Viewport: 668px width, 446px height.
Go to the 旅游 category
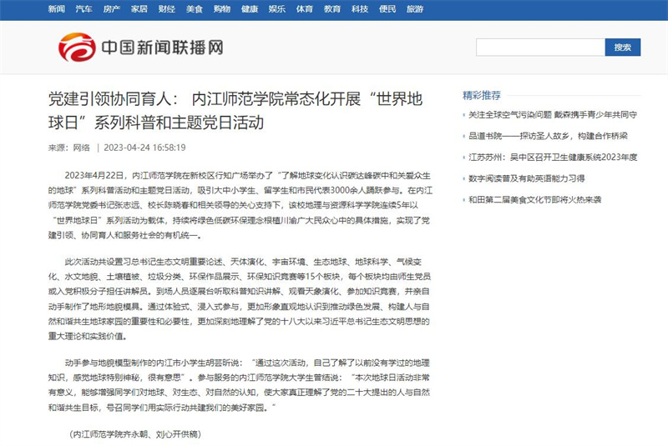414,9
